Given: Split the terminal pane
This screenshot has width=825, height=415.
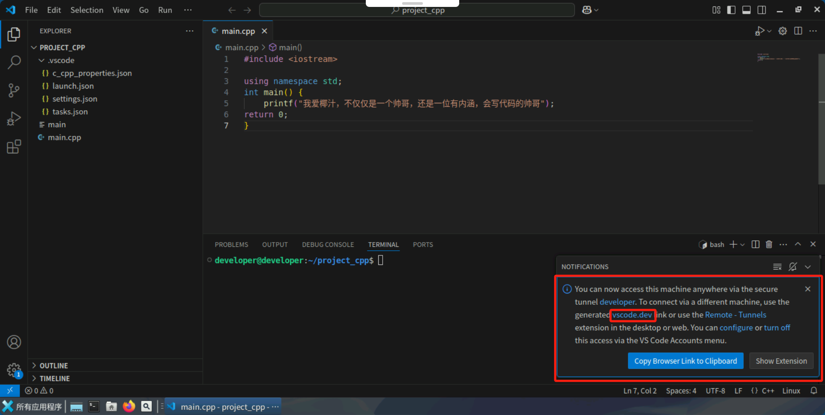Looking at the screenshot, I should coord(755,244).
